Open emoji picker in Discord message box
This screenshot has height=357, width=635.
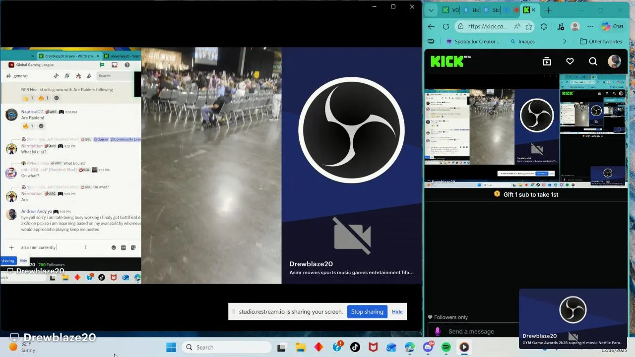pos(114,247)
